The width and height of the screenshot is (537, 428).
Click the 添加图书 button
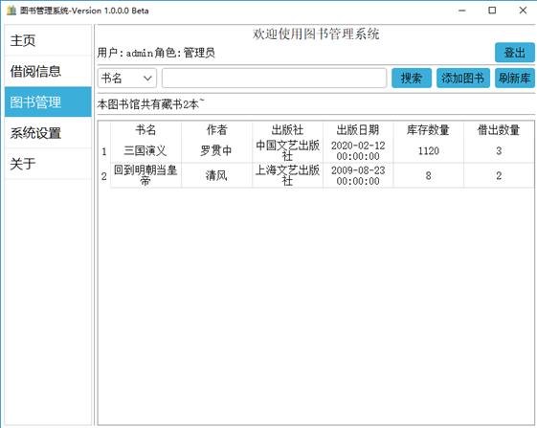463,79
